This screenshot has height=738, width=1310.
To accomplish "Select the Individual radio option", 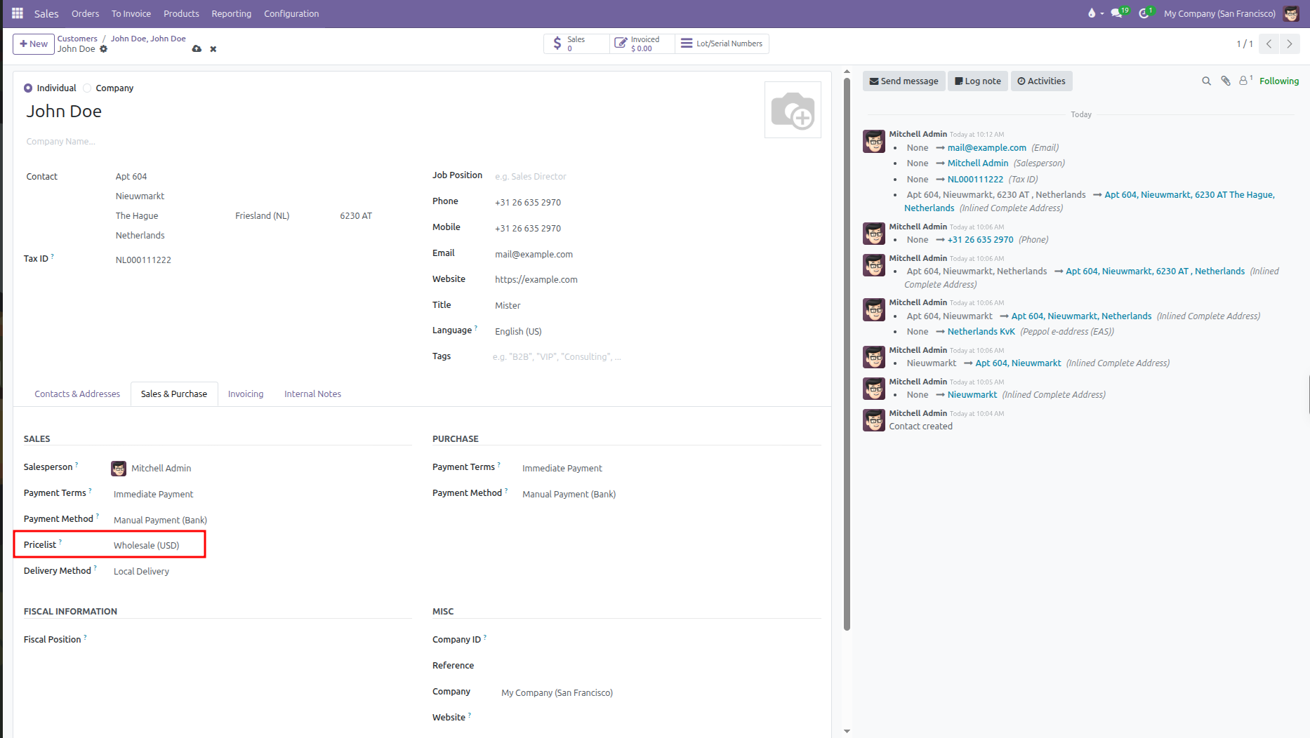I will click(28, 88).
